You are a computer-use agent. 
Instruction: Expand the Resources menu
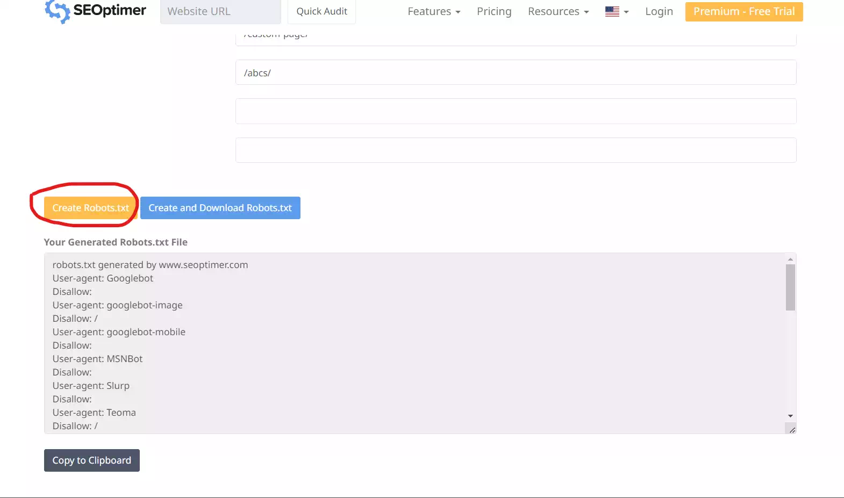pos(558,11)
